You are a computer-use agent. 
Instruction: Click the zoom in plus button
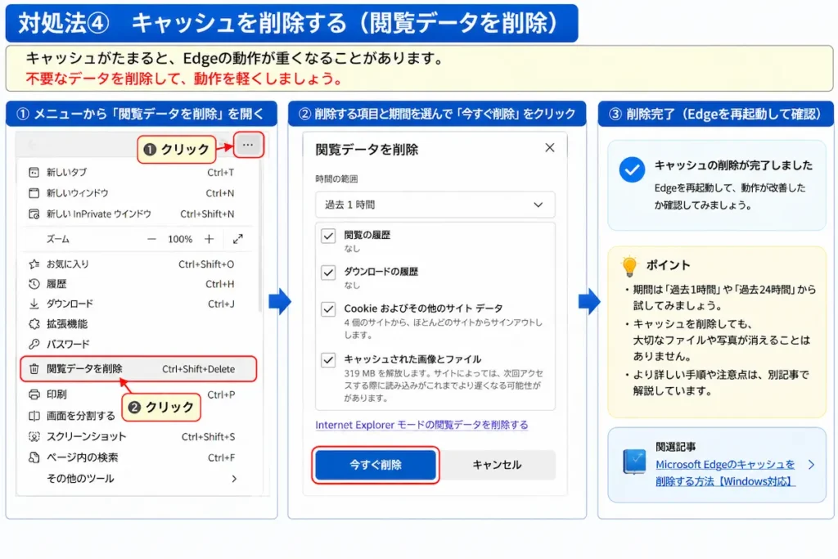coord(209,239)
